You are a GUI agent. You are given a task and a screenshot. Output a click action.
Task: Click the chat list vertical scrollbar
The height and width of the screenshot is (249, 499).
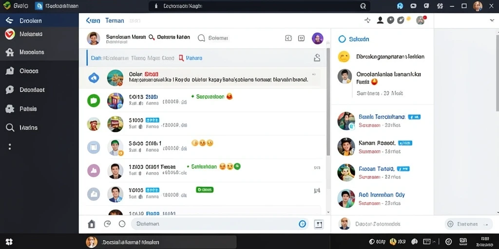(x=328, y=102)
